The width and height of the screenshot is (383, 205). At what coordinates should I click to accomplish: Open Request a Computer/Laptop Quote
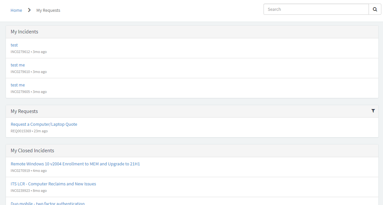44,124
